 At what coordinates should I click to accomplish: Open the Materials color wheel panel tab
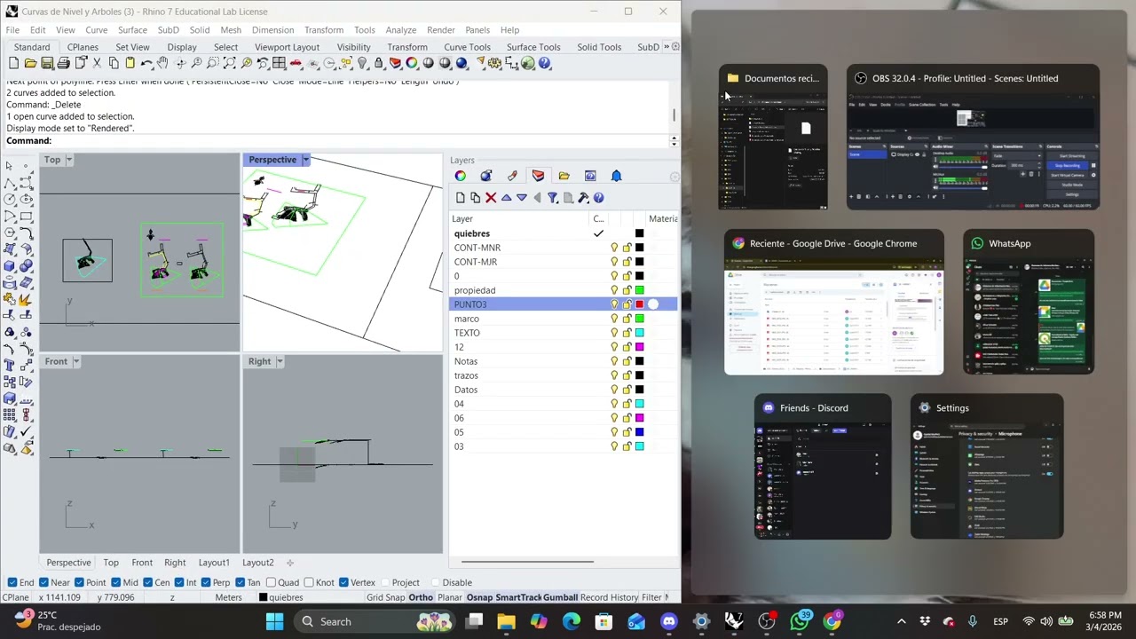click(x=460, y=176)
